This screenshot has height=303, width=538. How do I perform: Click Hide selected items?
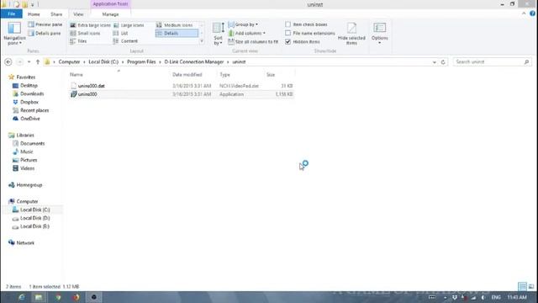coord(351,34)
